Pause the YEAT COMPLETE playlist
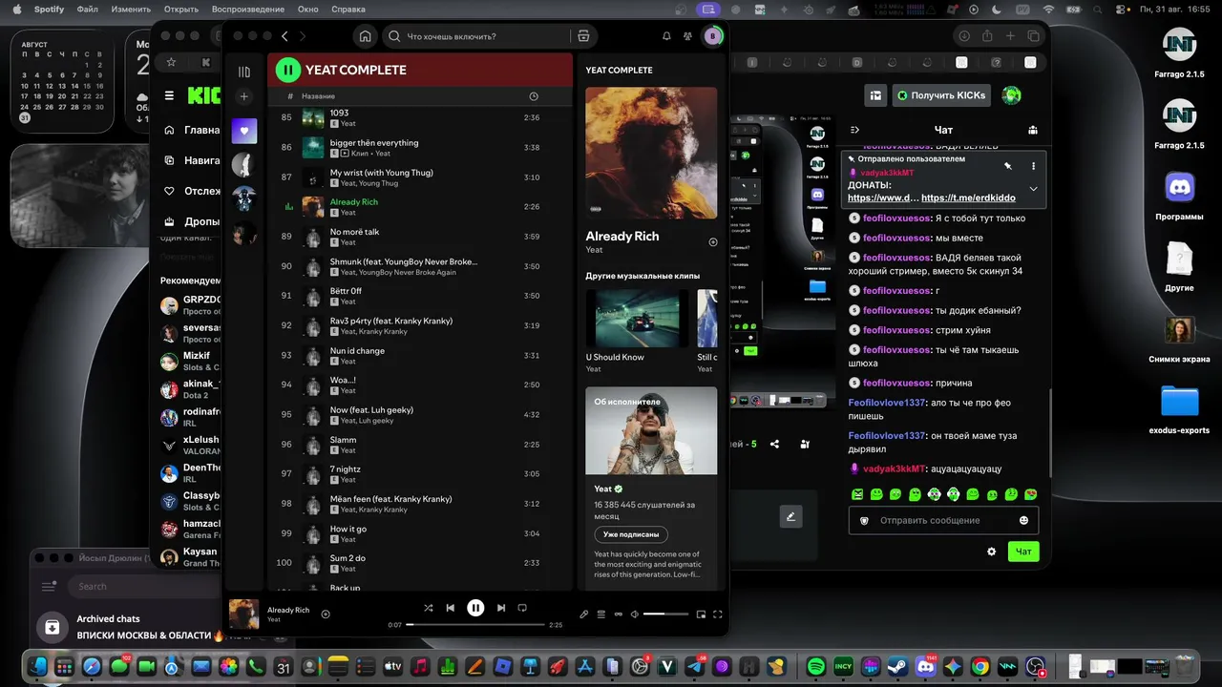This screenshot has width=1222, height=687. pyautogui.click(x=287, y=70)
